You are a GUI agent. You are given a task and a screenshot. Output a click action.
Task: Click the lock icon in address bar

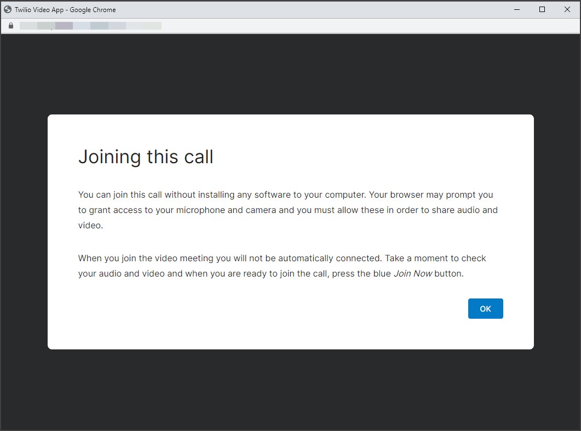[x=10, y=26]
